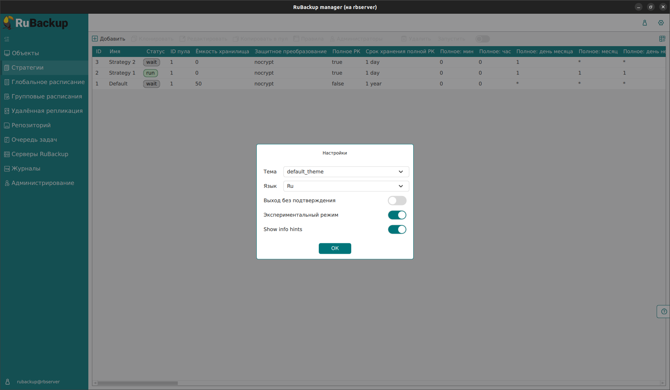
Task: Click the Редактировать toolbar button
Action: point(203,39)
